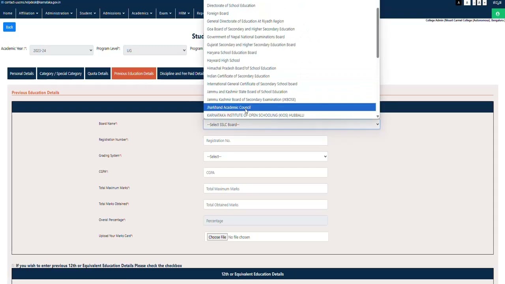Viewport: 505px width, 284px height.
Task: Decrease font size with minus button
Action: pyautogui.click(x=474, y=3)
